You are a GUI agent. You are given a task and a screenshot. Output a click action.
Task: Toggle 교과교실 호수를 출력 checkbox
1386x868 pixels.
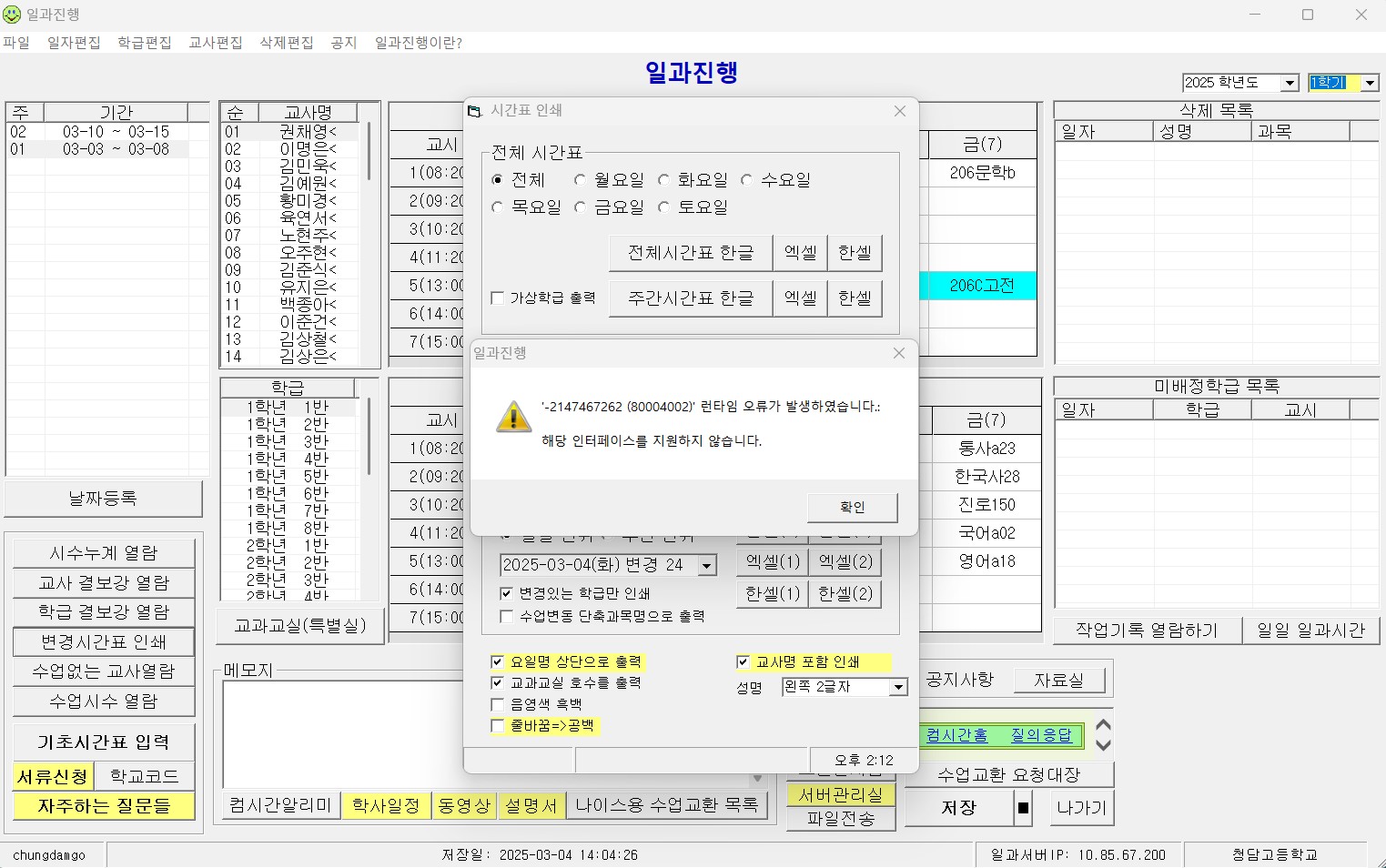point(497,682)
